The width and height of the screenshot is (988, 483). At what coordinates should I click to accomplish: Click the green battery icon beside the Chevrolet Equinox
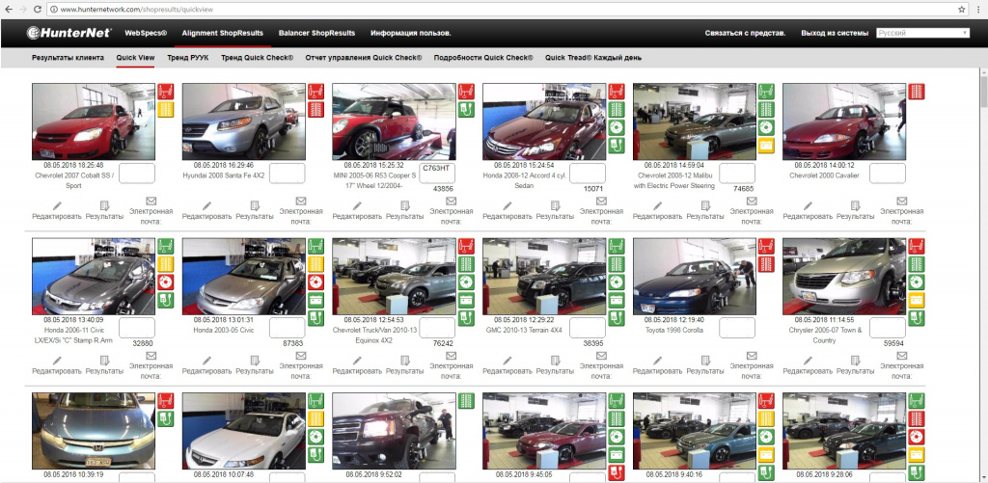coord(466,300)
